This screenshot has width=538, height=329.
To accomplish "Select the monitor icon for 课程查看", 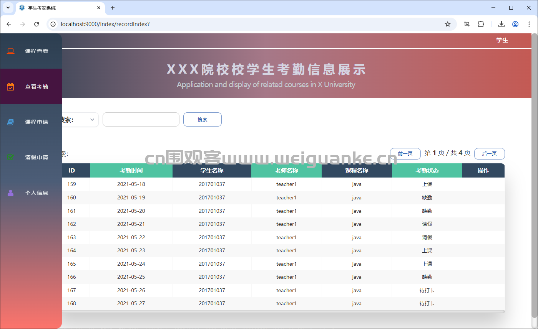I will [x=10, y=50].
